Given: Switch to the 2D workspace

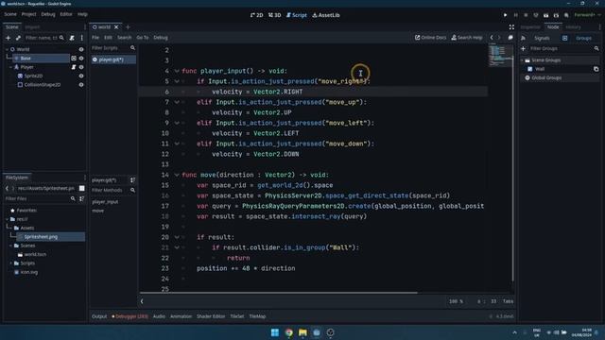Looking at the screenshot, I should pyautogui.click(x=256, y=15).
